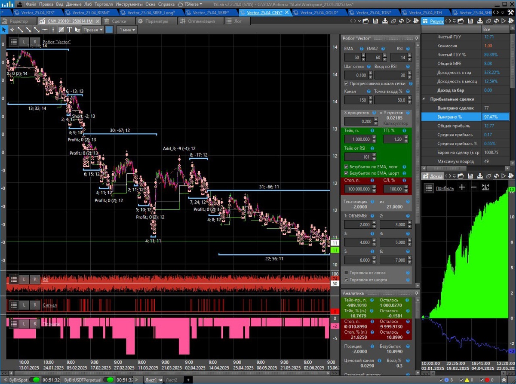Image resolution: width=516 pixels, height=384 pixels.
Task: Toggle ByBitSpot connection green switch
Action: coord(34,380)
